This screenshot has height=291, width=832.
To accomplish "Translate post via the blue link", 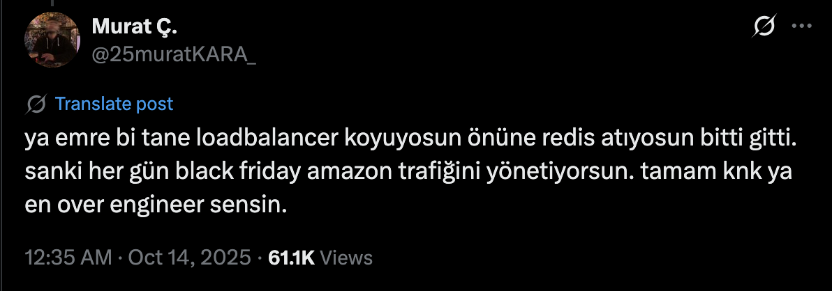I will click(x=114, y=104).
